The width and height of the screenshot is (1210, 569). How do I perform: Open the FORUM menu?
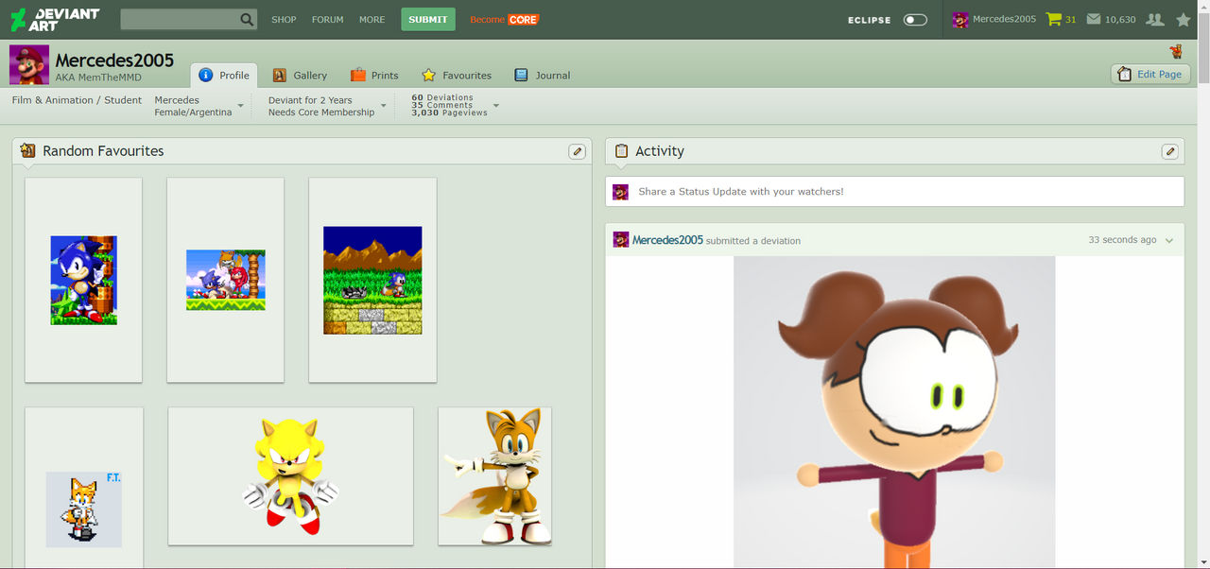pos(328,19)
